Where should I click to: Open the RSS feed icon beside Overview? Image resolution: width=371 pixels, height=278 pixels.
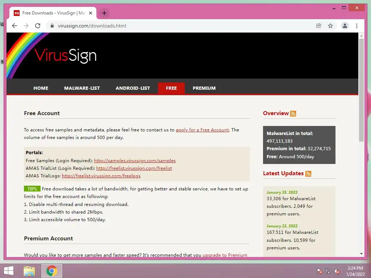tap(293, 113)
